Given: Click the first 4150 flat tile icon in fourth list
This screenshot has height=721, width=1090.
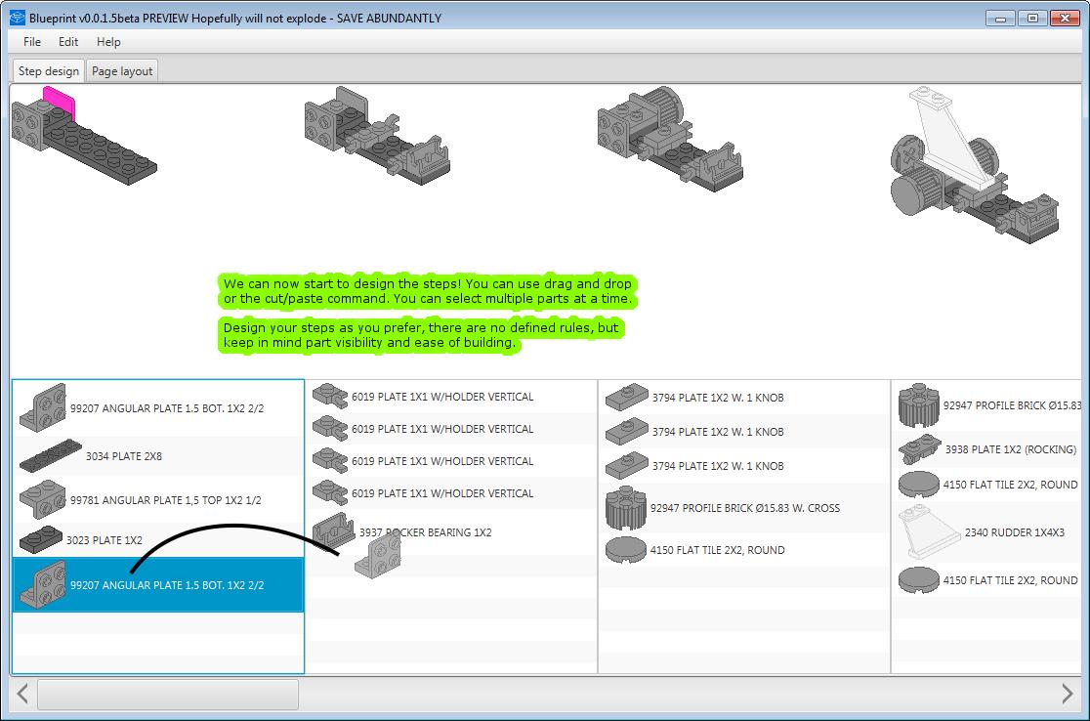Looking at the screenshot, I should click(919, 485).
